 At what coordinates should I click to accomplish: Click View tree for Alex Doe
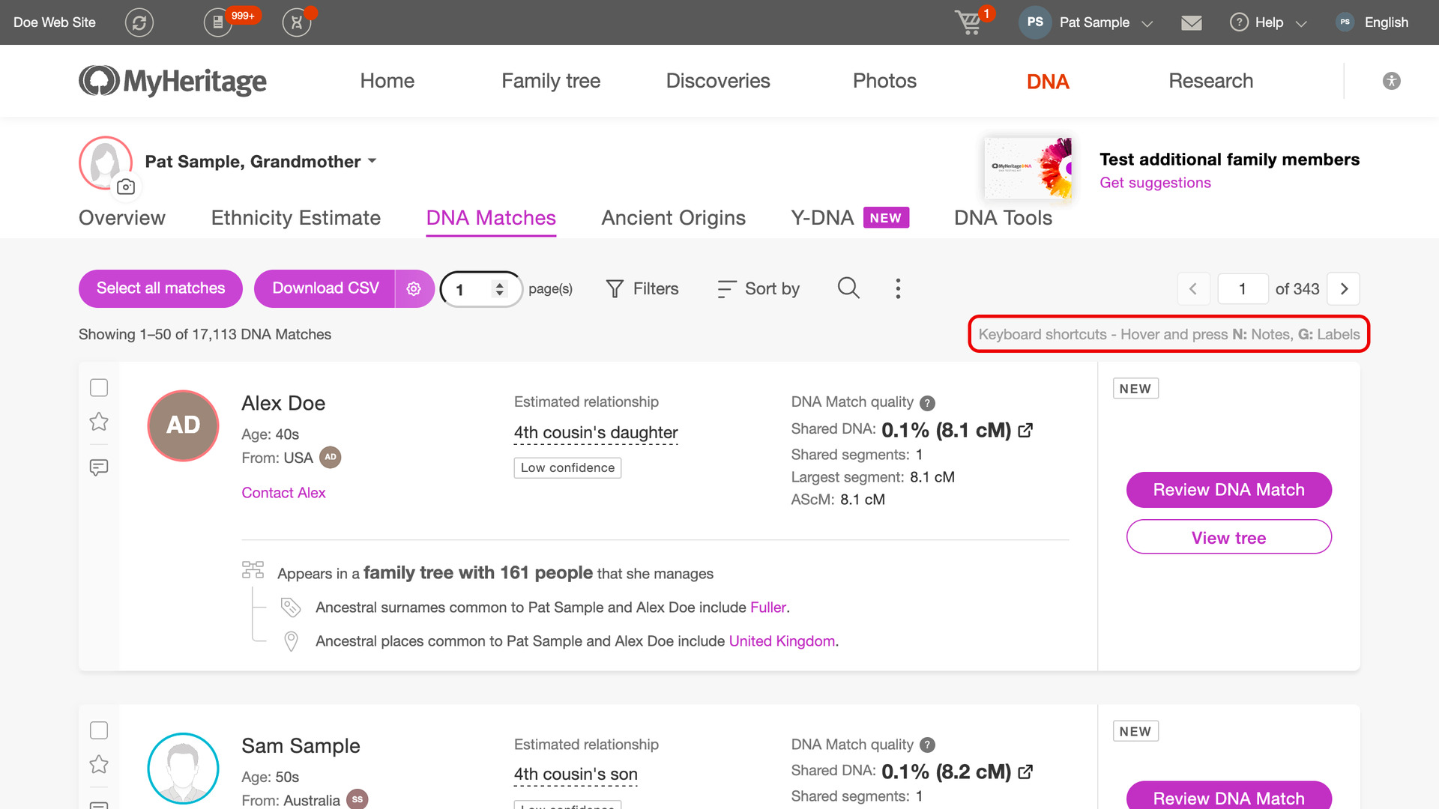(x=1229, y=537)
